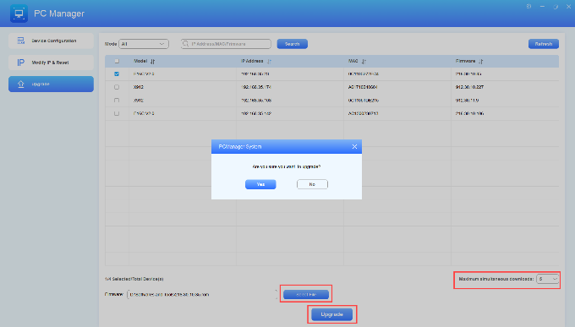Viewport: 575px width, 327px height.
Task: Click the Search button
Action: (293, 44)
